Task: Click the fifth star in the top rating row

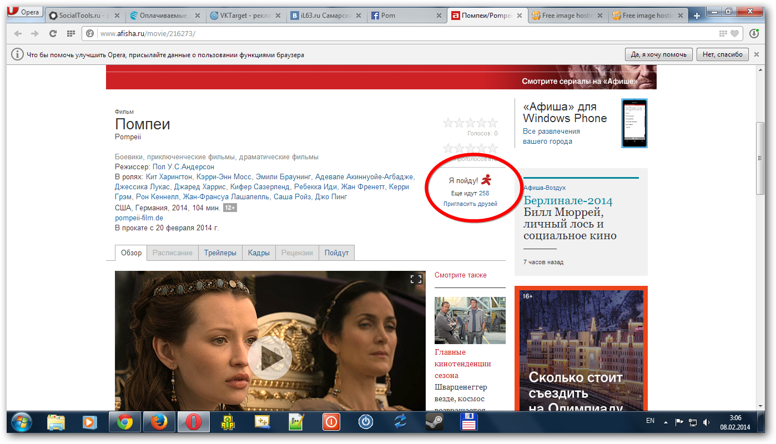Action: 492,123
